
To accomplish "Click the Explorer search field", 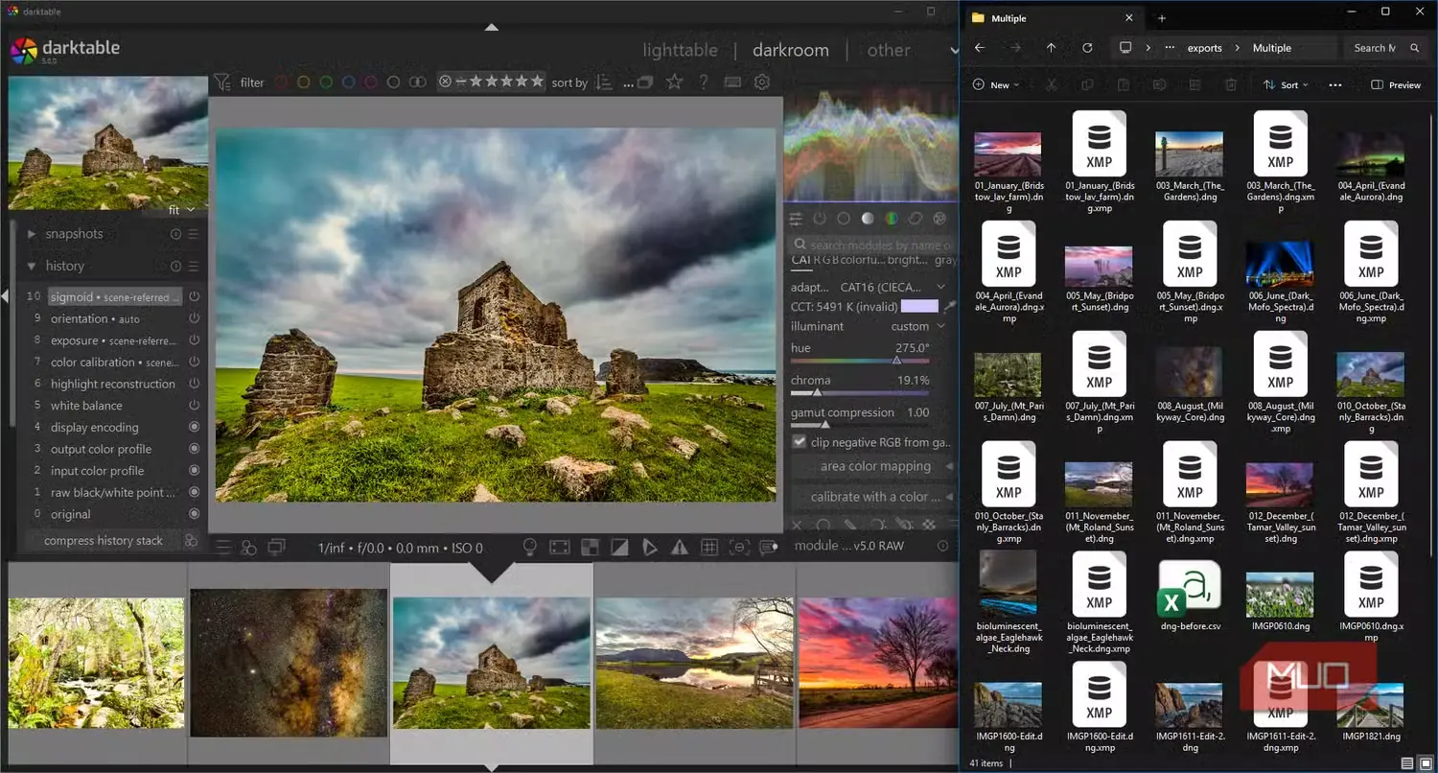I will coord(1386,48).
